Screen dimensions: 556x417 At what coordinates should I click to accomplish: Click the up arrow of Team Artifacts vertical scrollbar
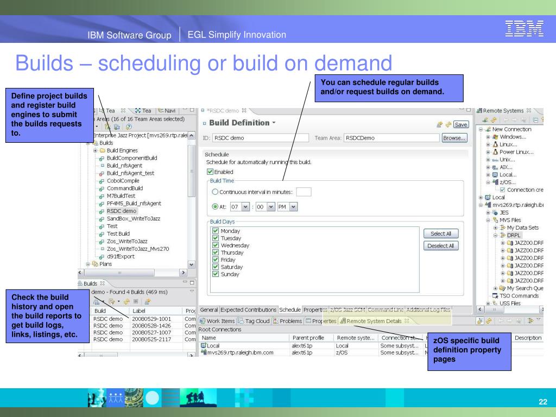(192, 136)
